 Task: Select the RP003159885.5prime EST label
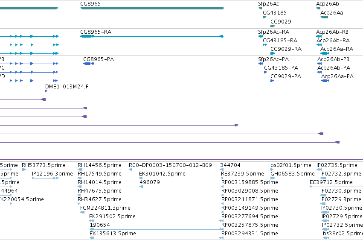pos(250,182)
